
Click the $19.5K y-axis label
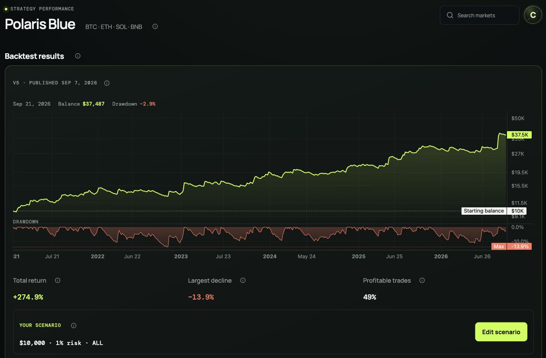520,172
